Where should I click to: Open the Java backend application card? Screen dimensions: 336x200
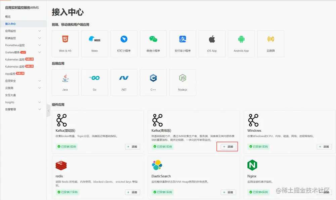[65, 82]
